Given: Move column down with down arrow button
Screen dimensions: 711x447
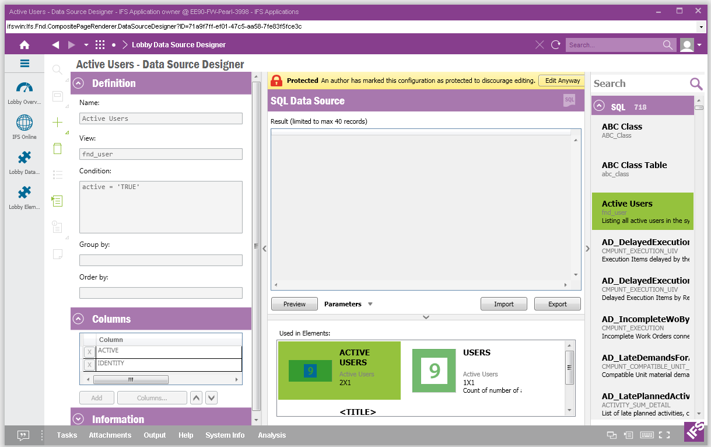Looking at the screenshot, I should tap(212, 398).
